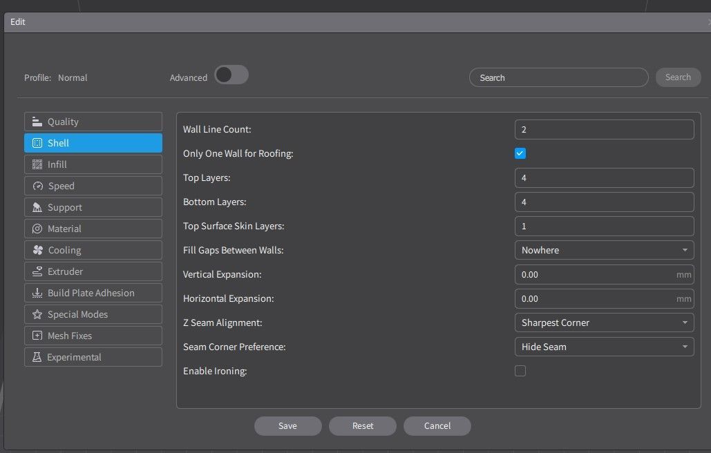This screenshot has height=453, width=711.
Task: Open the Z Seam Alignment dropdown
Action: coord(604,322)
